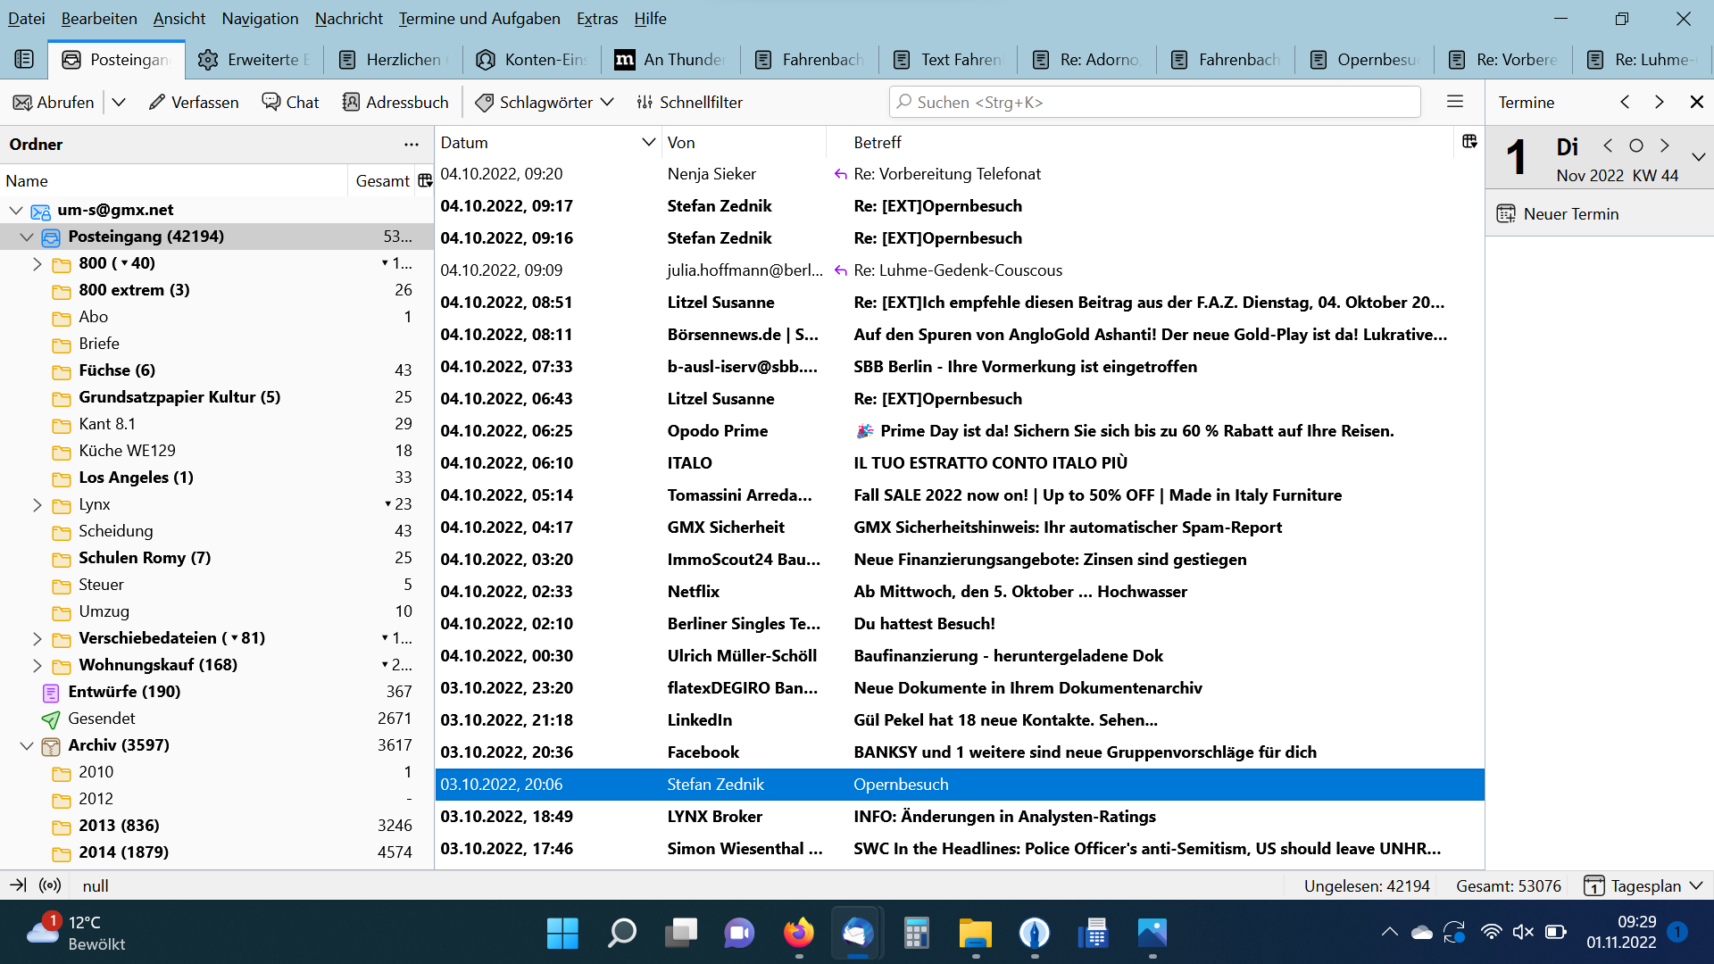
Task: Click the column picker icon in message list
Action: click(1469, 142)
